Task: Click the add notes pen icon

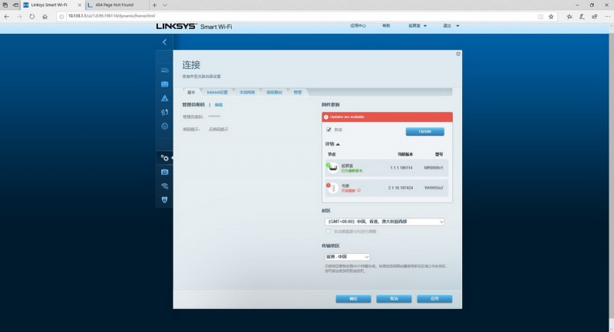Action: (582, 16)
